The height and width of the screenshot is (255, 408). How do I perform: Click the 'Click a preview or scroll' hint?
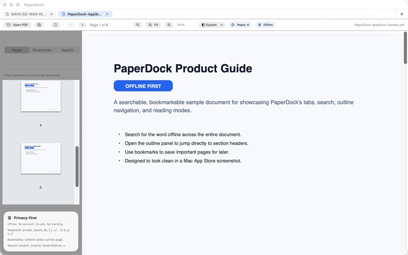tap(32, 75)
